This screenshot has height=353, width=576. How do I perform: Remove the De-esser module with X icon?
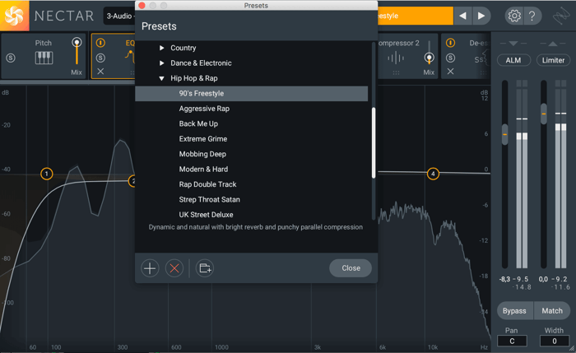[x=450, y=72]
